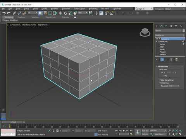Viewport: 186px width, 139px height.
Task: Open the Create menu
Action: 44,8
